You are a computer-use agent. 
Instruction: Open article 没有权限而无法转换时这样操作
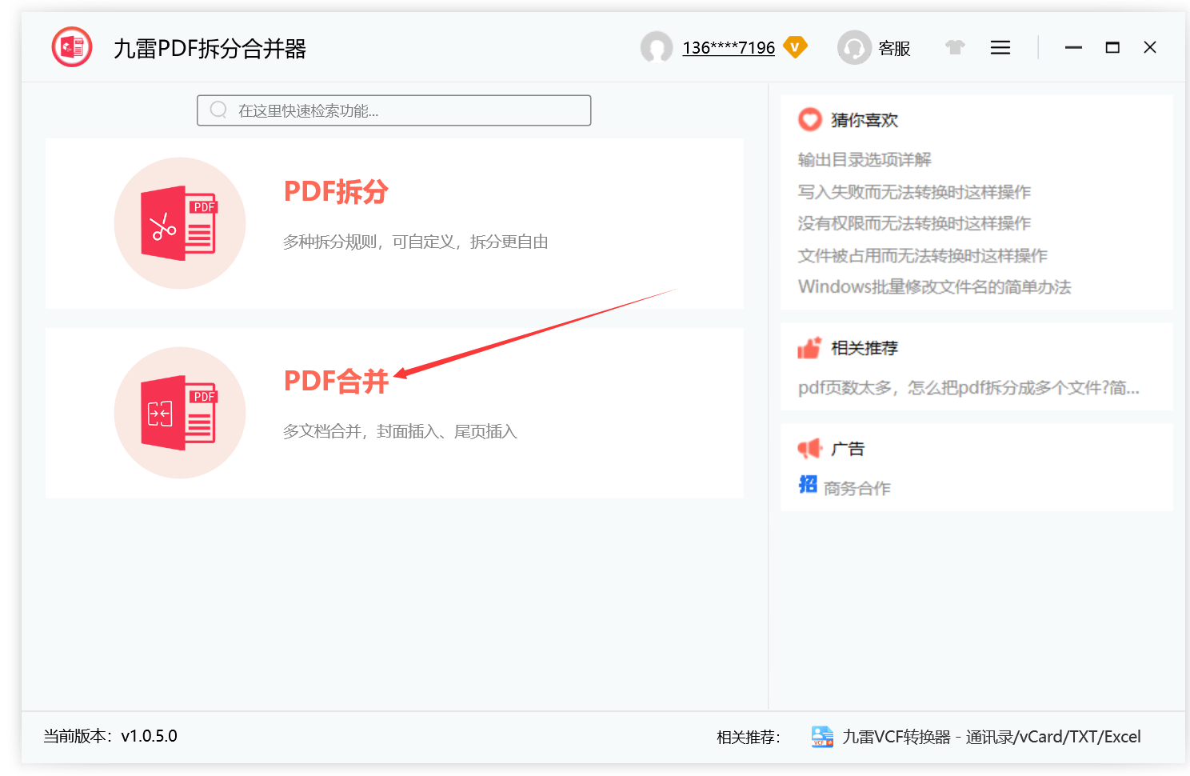coord(914,223)
